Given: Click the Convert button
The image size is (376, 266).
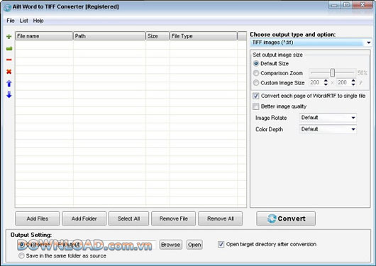Looking at the screenshot, I should point(286,218).
